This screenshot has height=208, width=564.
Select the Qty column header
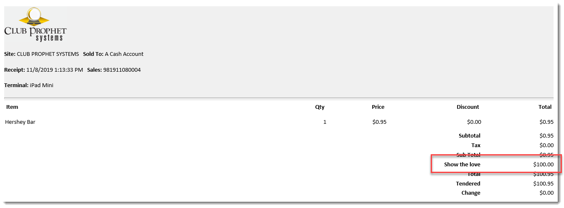pyautogui.click(x=320, y=107)
